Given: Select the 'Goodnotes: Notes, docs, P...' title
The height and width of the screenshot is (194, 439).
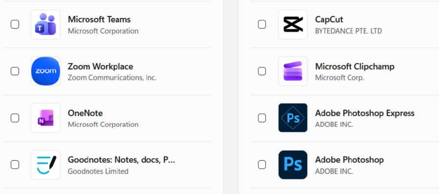Looking at the screenshot, I should (x=122, y=160).
